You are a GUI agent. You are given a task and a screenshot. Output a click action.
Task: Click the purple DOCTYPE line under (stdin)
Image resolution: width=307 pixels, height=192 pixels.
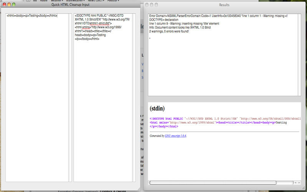coord(225,119)
